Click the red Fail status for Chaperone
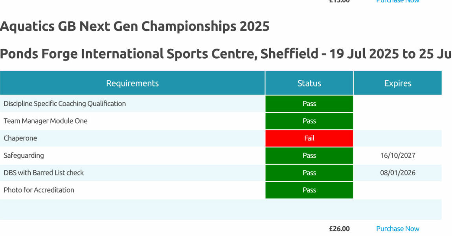 [x=309, y=138]
